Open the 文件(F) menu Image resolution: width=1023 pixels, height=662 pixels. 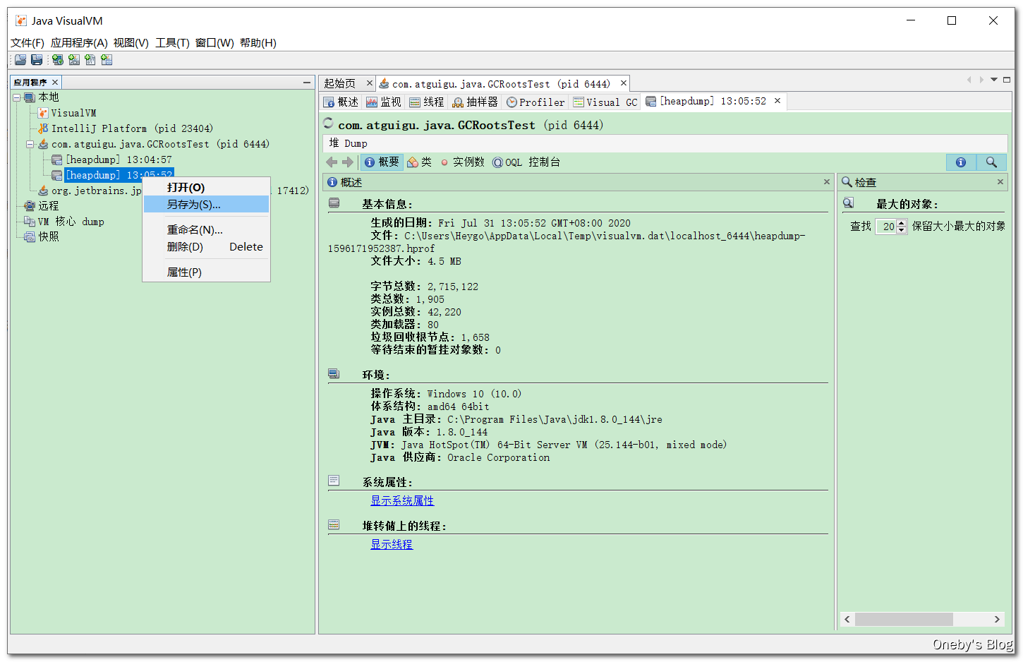pyautogui.click(x=28, y=43)
